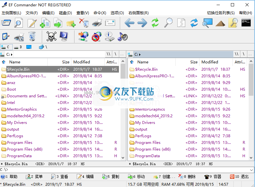
Task: Click the search folder magnifier icon
Action: click(233, 23)
